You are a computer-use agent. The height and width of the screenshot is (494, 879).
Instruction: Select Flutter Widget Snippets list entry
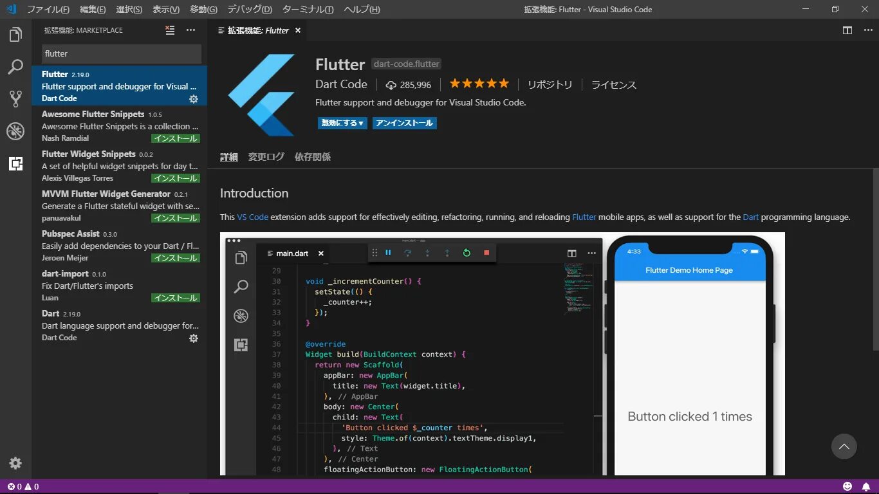tap(120, 165)
